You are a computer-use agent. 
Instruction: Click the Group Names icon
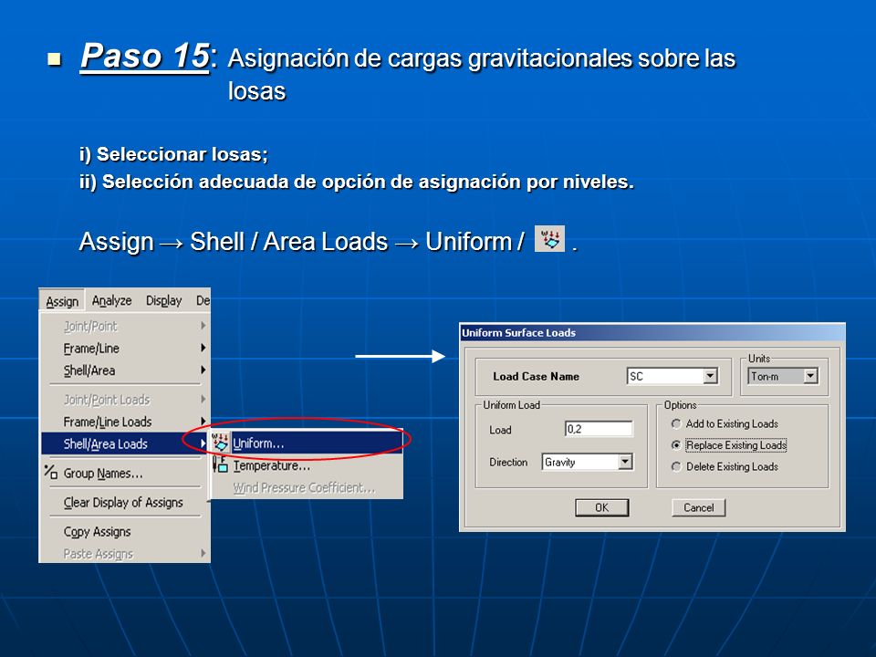[51, 472]
